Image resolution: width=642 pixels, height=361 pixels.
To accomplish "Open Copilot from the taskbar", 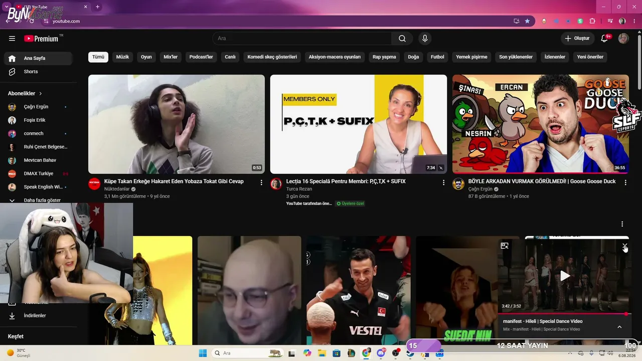I will pyautogui.click(x=307, y=353).
